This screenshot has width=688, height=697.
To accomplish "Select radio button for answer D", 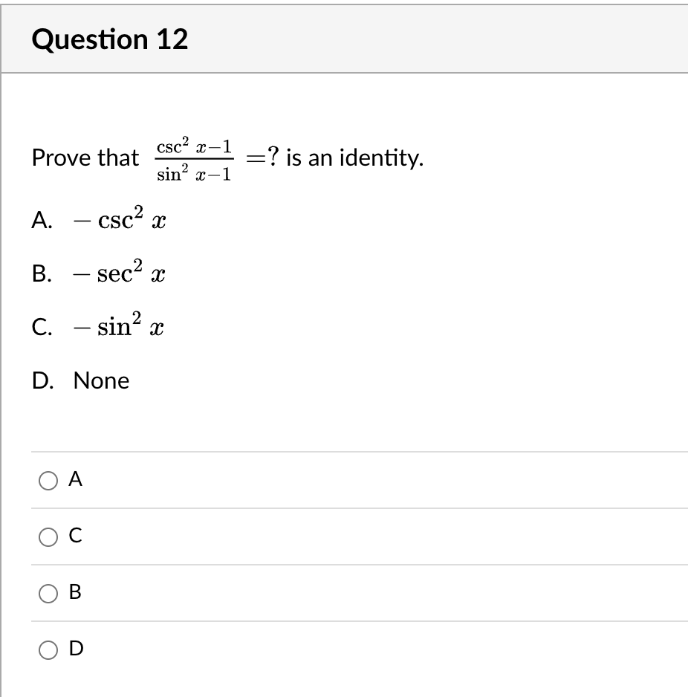I will 48,649.
